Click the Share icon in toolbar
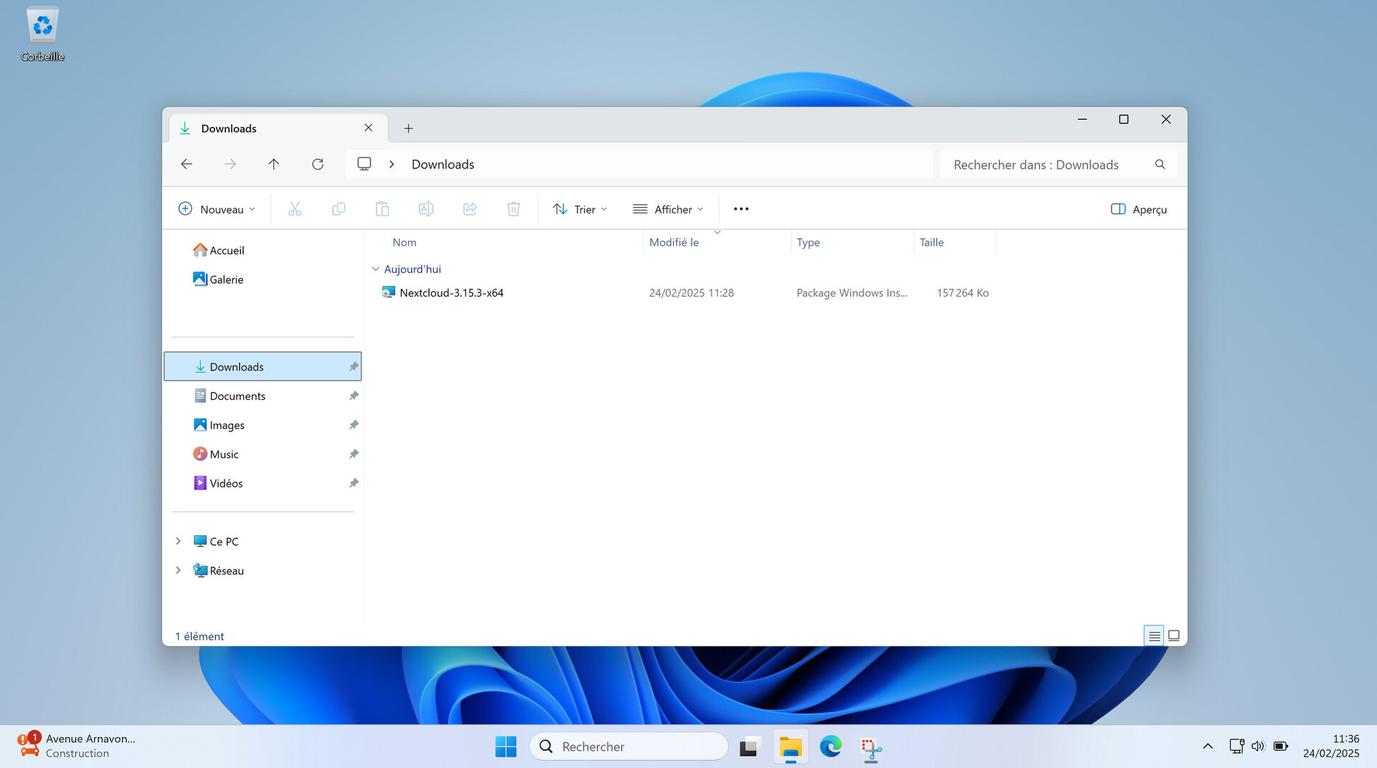The height and width of the screenshot is (768, 1377). 470,209
